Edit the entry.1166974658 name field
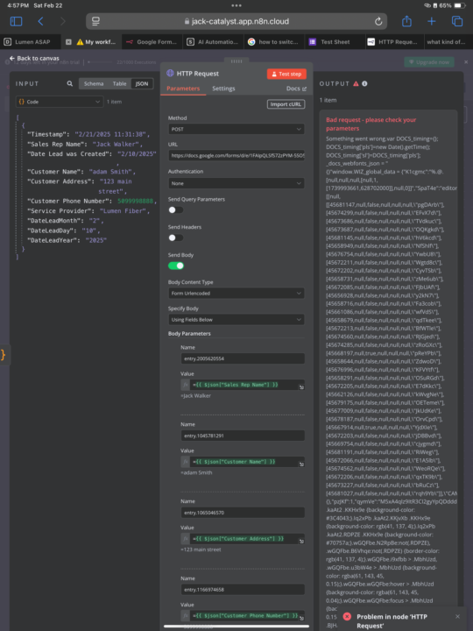The image size is (473, 631). tap(243, 589)
